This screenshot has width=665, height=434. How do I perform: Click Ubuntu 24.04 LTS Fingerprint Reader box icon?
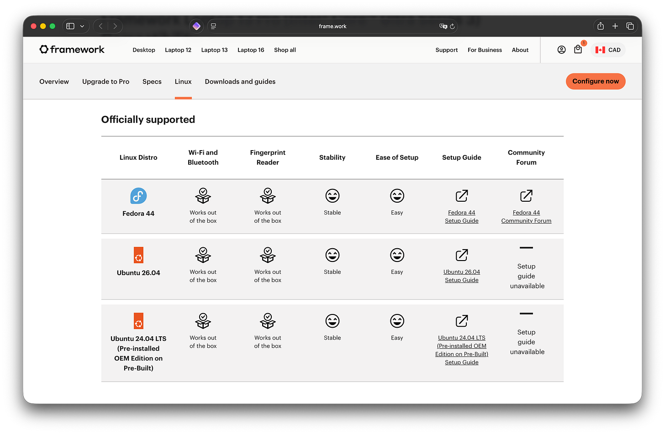click(268, 321)
